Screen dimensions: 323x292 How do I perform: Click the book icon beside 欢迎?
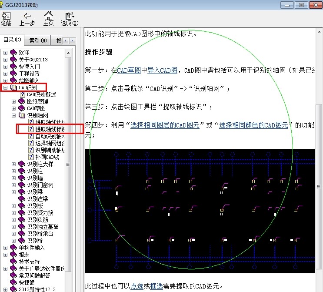[x=13, y=53]
